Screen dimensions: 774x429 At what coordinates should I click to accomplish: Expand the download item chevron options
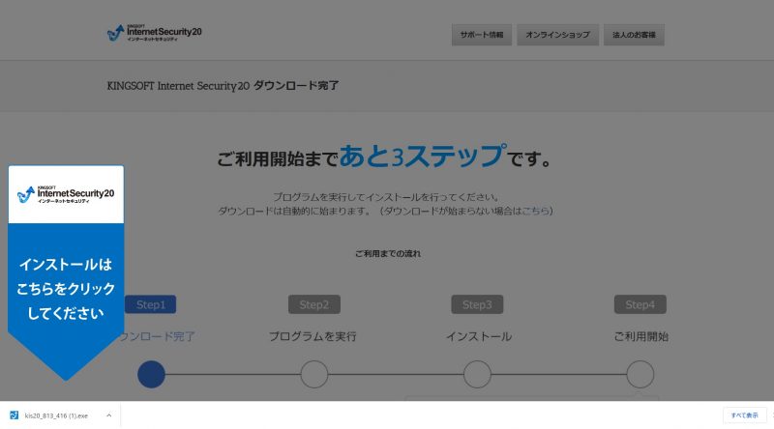[x=108, y=415]
